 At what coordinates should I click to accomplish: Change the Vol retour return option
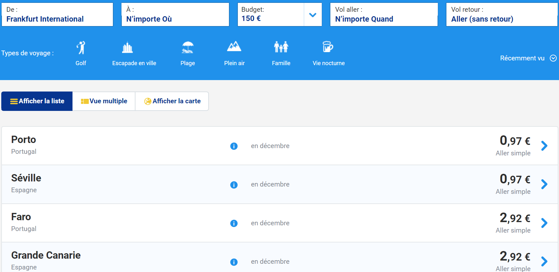click(x=501, y=15)
